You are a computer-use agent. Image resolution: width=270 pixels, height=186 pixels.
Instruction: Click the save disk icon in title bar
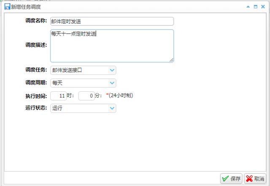7,7
